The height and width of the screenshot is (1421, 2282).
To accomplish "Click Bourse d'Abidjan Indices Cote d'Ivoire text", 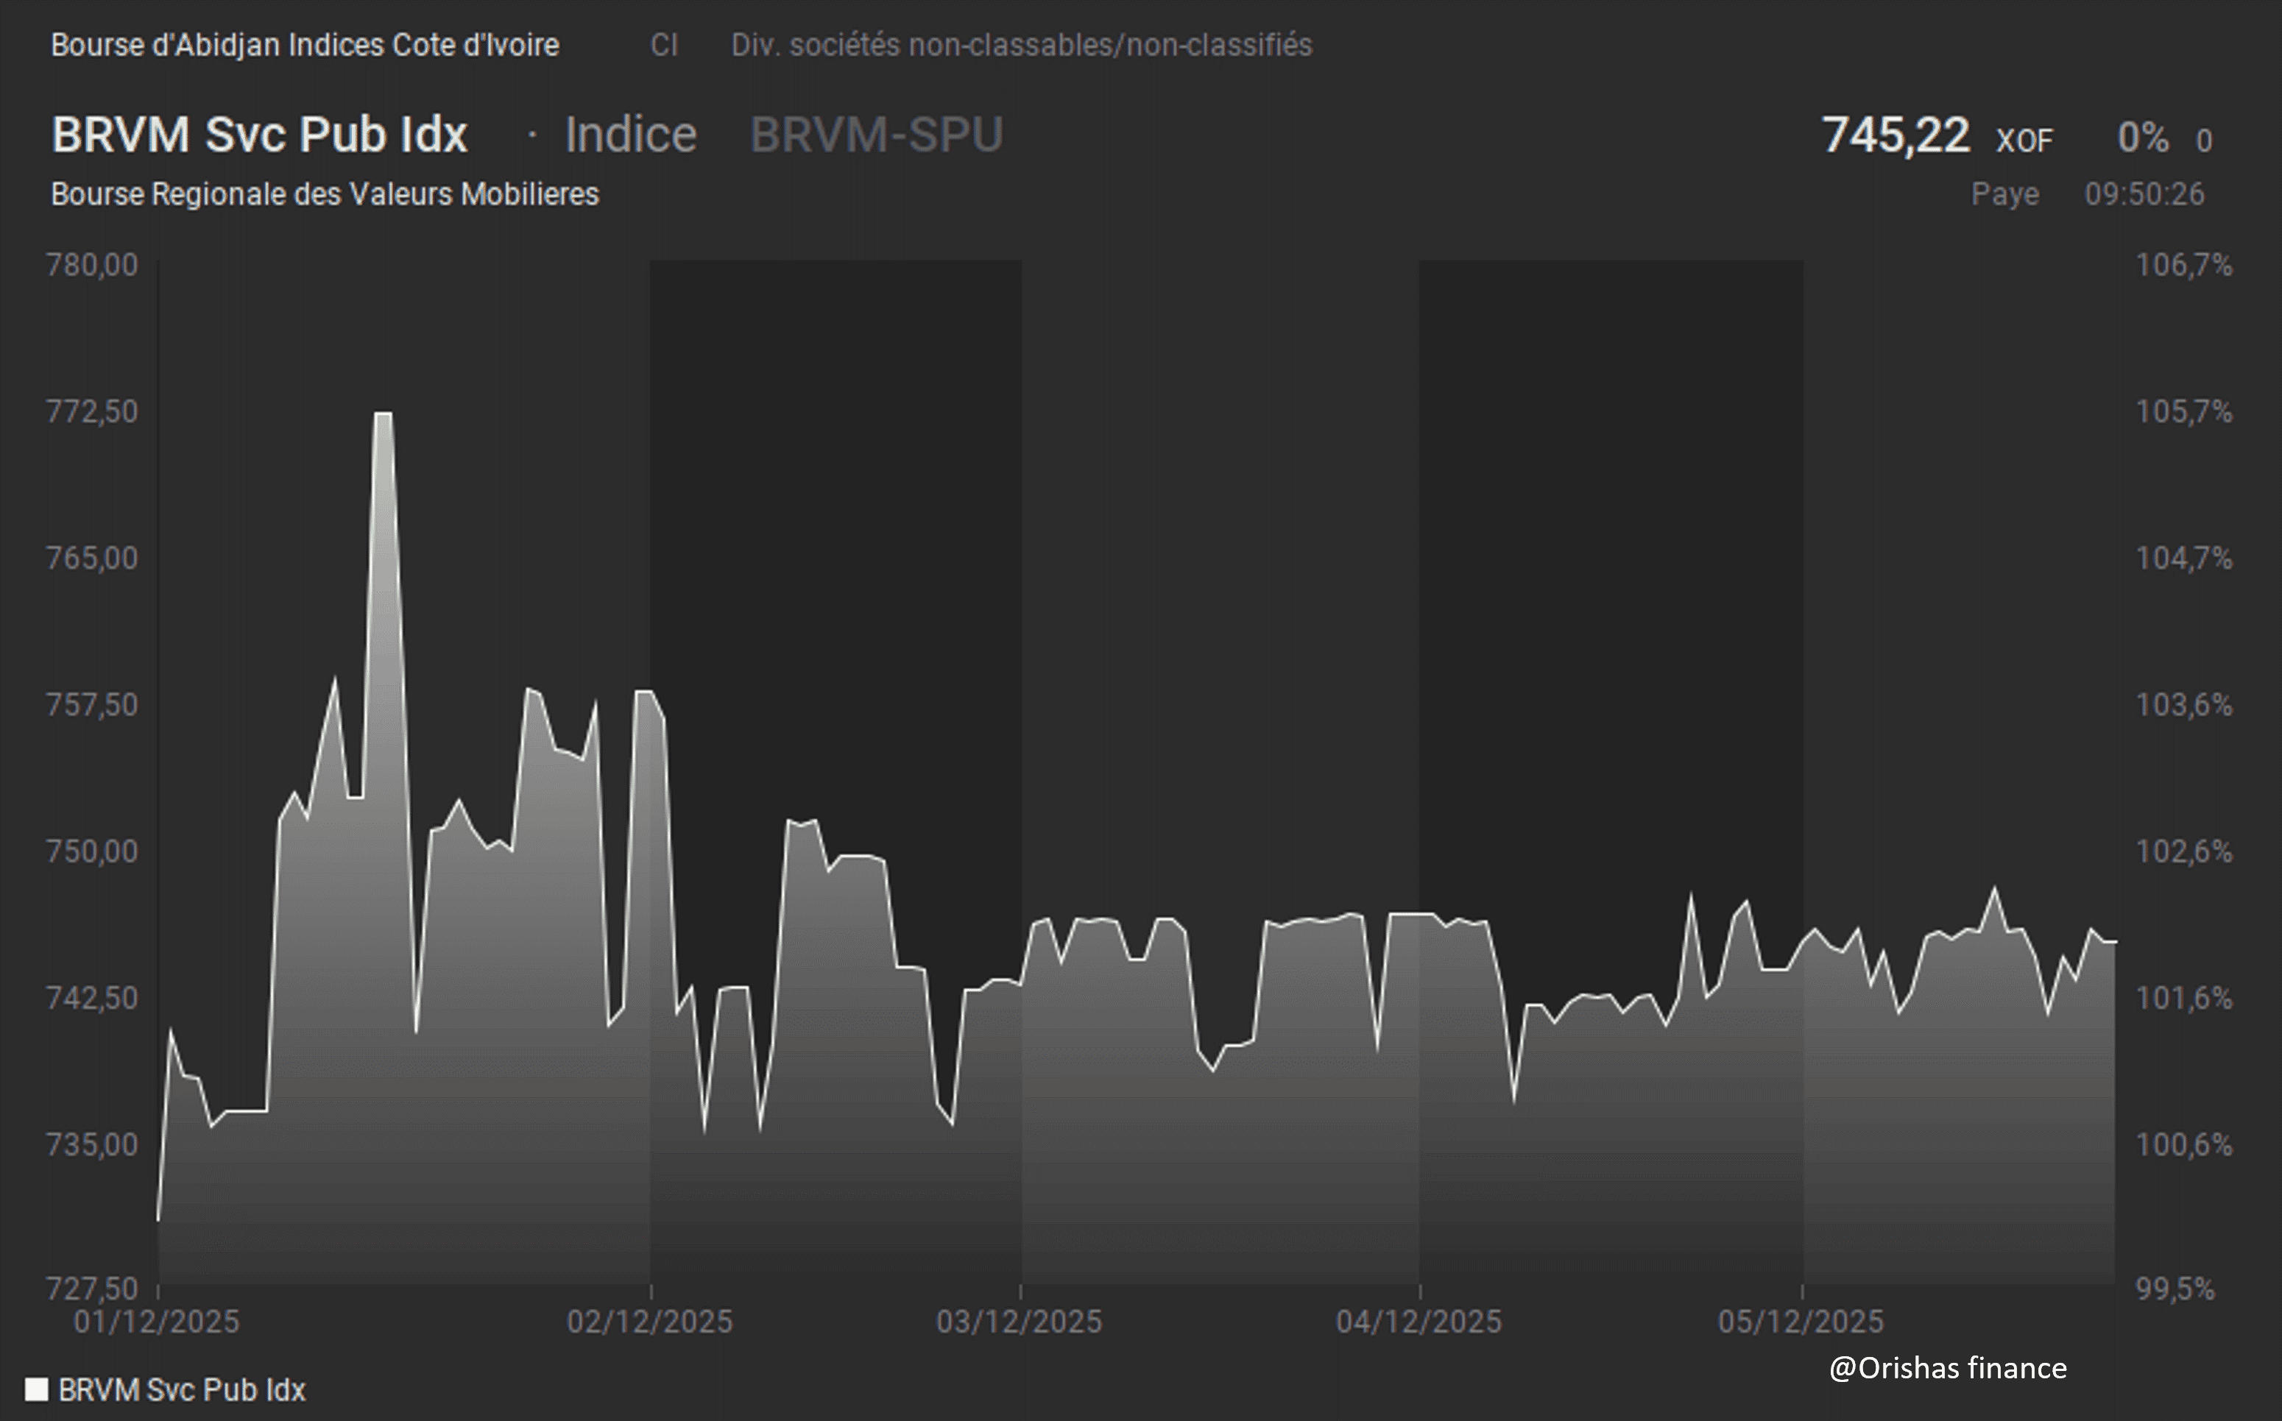I will tap(305, 44).
